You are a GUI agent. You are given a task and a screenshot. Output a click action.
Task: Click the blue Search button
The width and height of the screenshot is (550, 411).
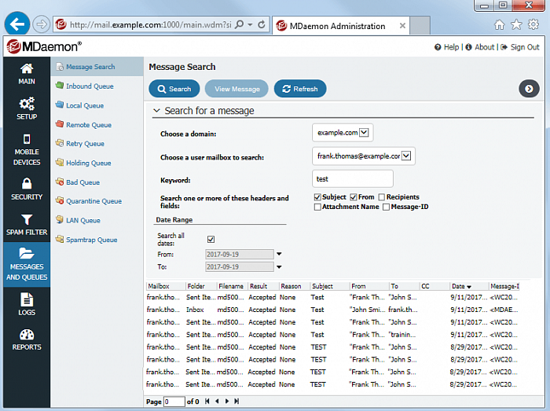point(173,89)
